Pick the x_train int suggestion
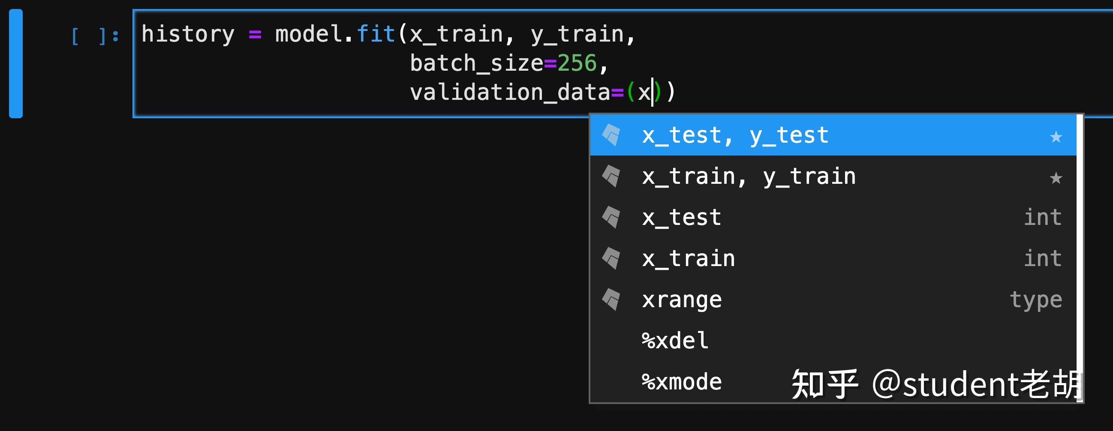The image size is (1113, 431). (833, 258)
